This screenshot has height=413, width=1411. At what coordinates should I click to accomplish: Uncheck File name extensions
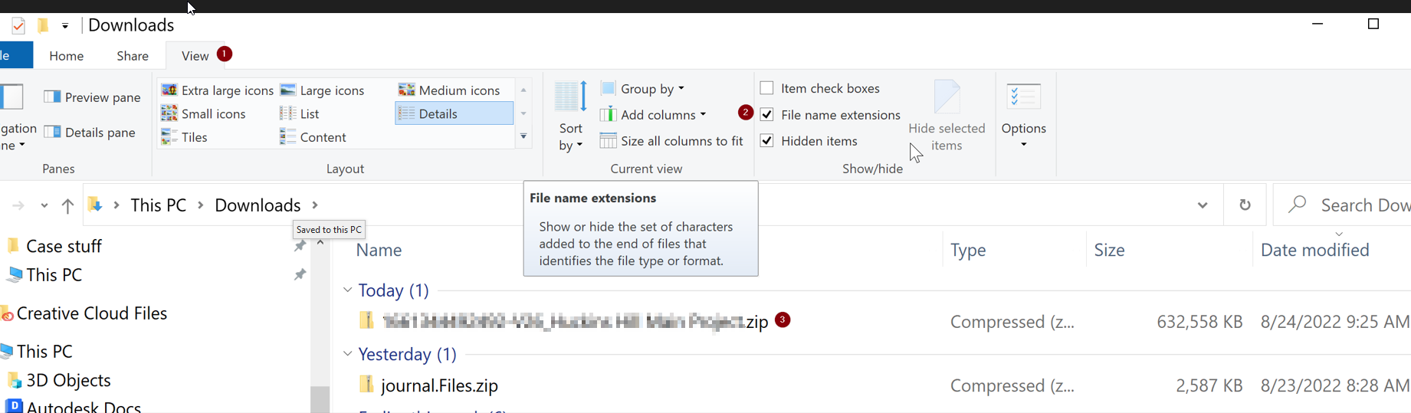click(x=766, y=115)
